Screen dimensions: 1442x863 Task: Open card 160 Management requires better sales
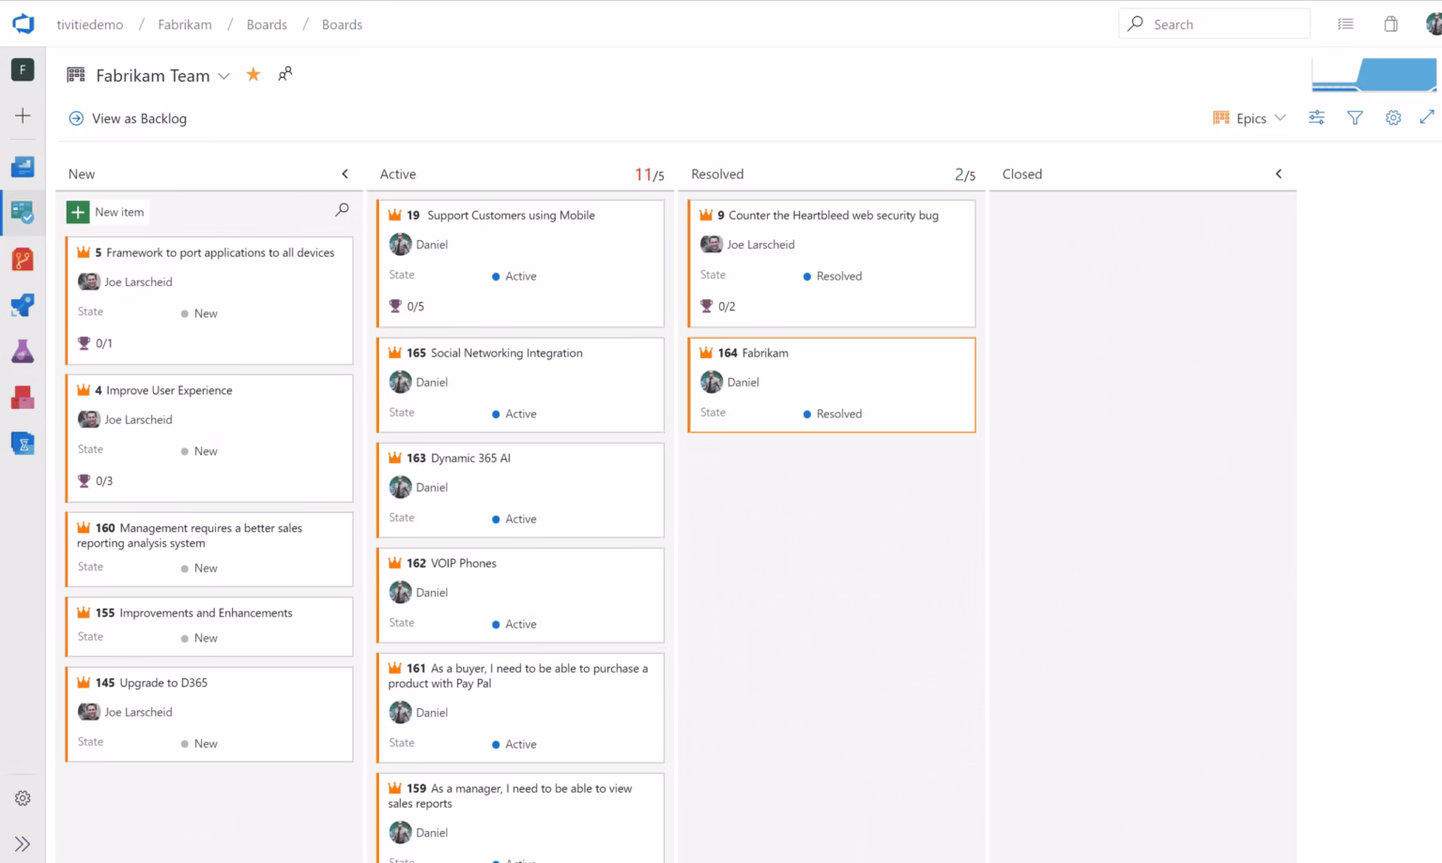190,536
